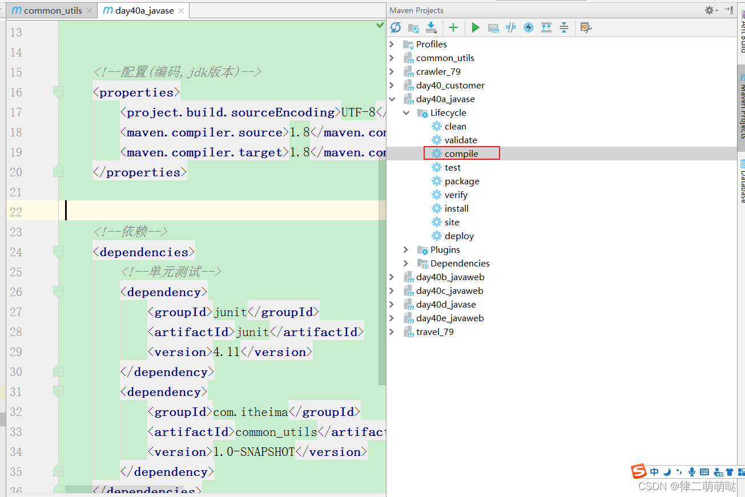Collapse the Lifecycle node

pos(406,112)
